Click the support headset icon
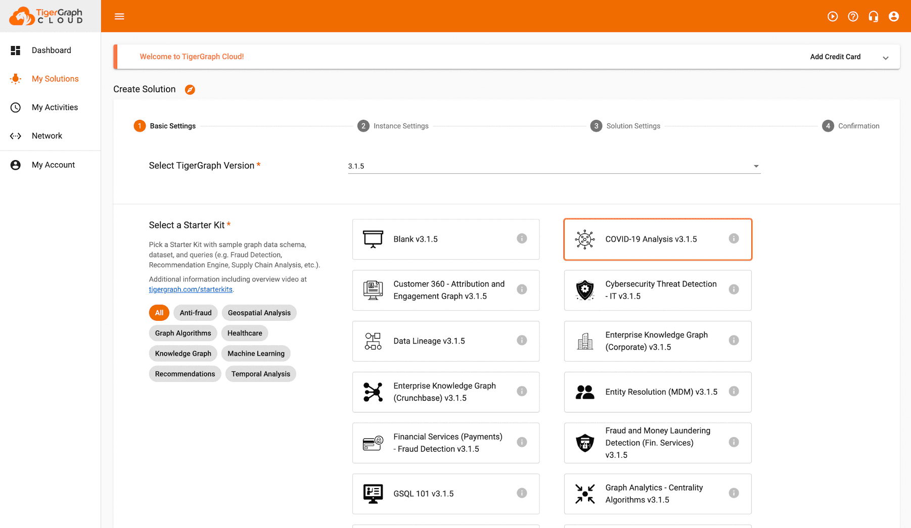911x528 pixels. tap(873, 17)
